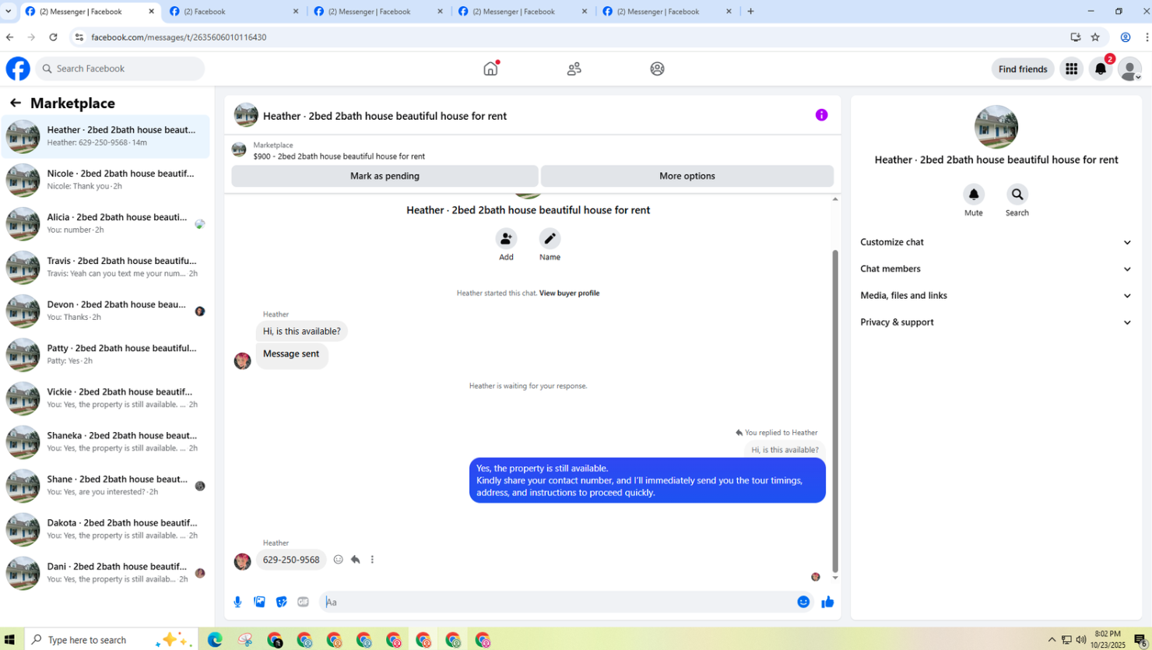Reload the page in browser
This screenshot has width=1152, height=650.
[53, 37]
